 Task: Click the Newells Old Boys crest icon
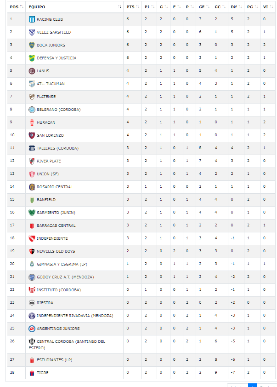(32, 251)
